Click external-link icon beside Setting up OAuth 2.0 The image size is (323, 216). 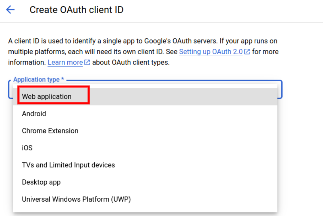pyautogui.click(x=247, y=52)
